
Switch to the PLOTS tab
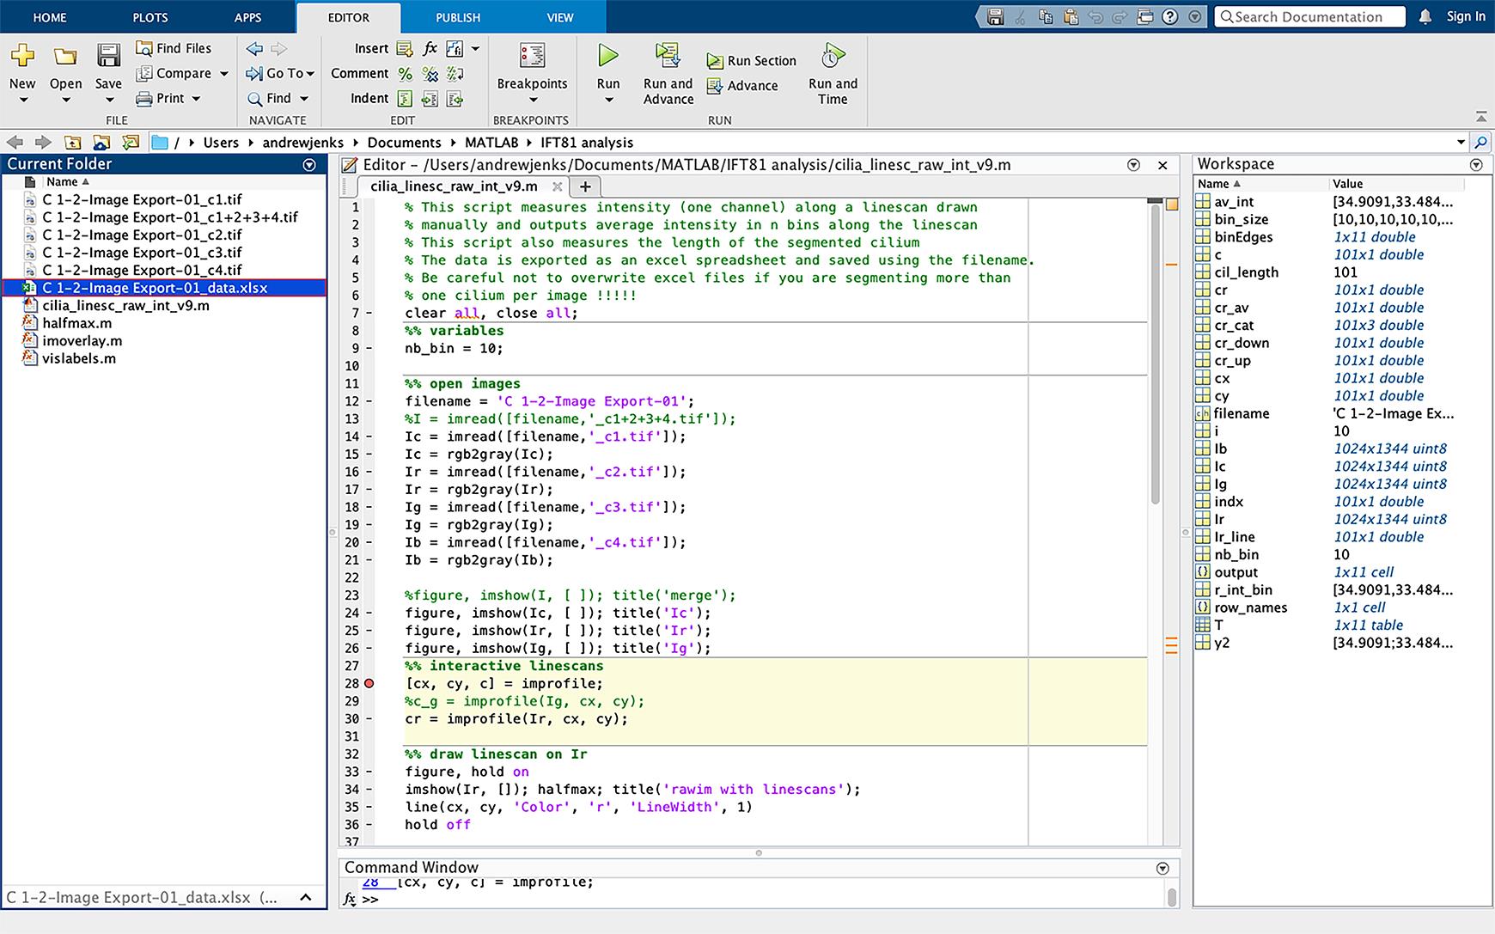pos(150,17)
